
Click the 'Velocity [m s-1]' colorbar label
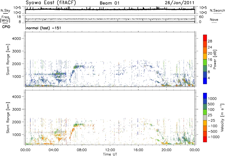pos(222,117)
